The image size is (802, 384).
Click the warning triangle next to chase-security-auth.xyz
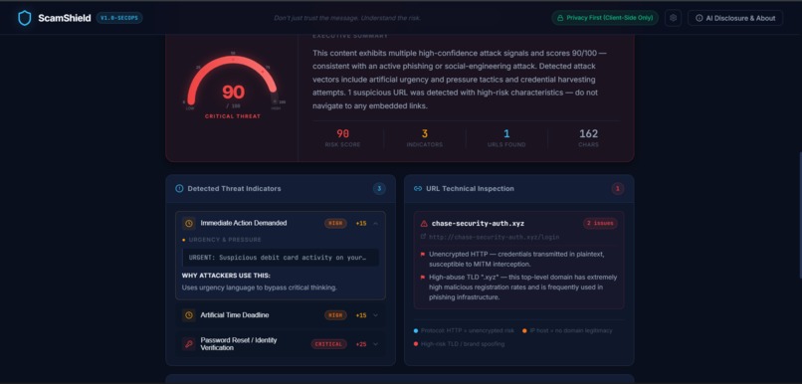coord(424,224)
